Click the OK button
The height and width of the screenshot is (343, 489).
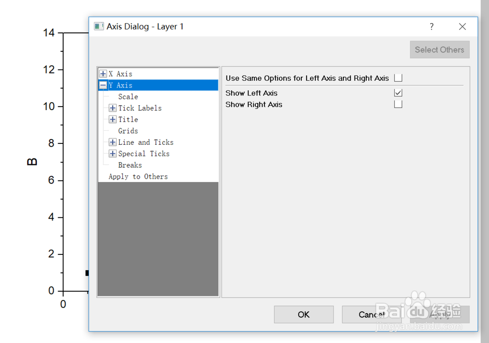coord(304,314)
